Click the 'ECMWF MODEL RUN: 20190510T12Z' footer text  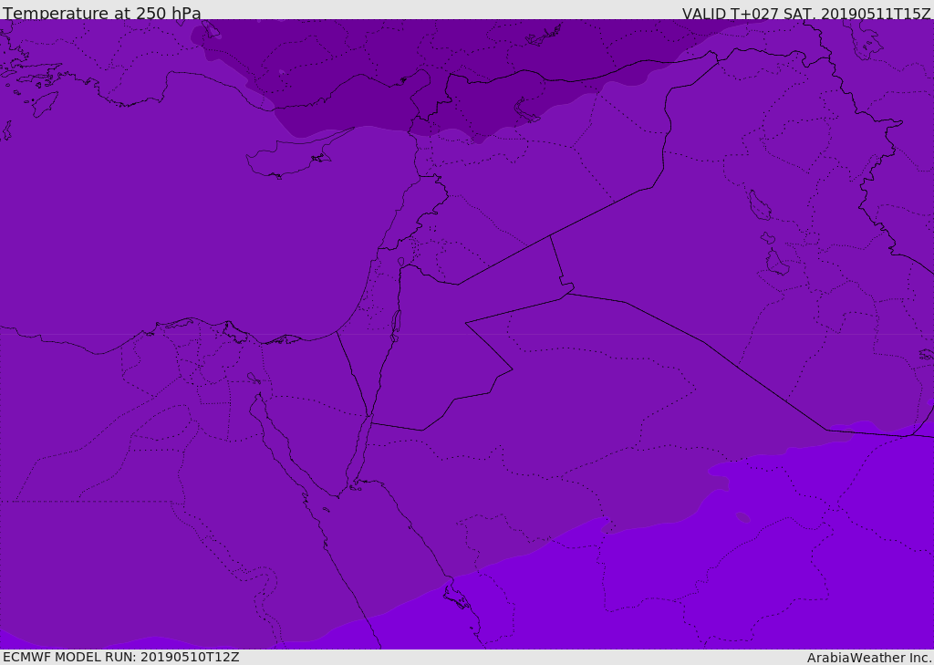[121, 657]
